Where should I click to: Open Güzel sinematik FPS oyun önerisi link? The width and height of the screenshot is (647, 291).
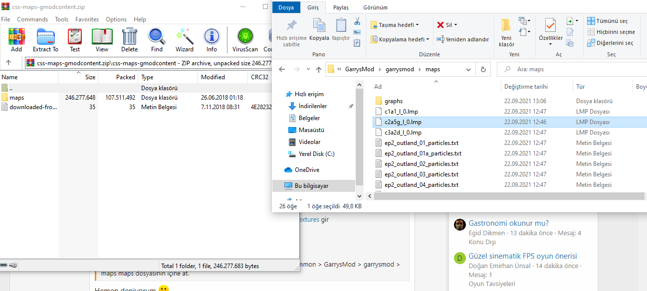[x=523, y=256]
